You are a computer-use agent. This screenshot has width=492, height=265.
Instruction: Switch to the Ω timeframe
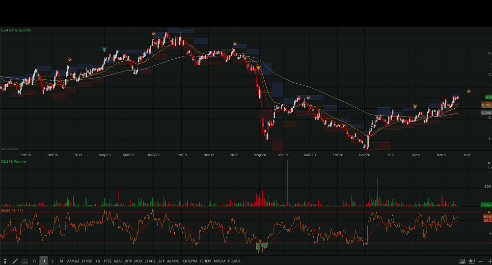(34, 261)
